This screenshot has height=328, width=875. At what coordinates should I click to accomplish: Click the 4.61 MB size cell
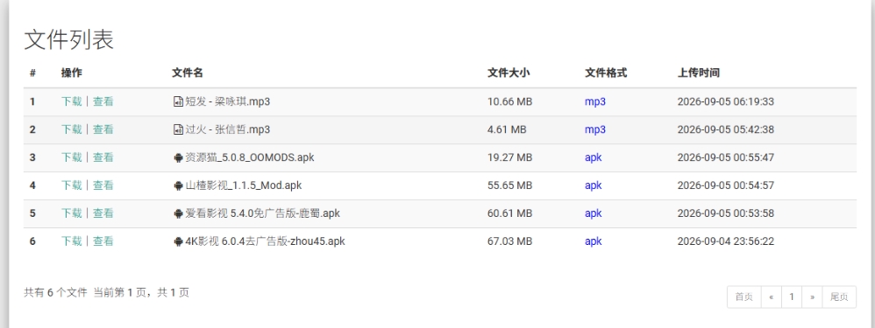pyautogui.click(x=507, y=129)
